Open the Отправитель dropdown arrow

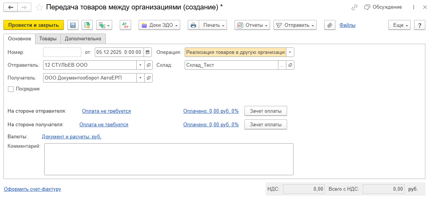140,65
